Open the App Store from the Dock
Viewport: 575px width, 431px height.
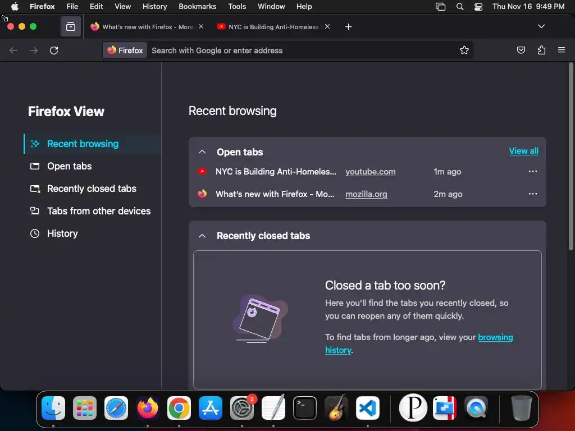click(211, 408)
